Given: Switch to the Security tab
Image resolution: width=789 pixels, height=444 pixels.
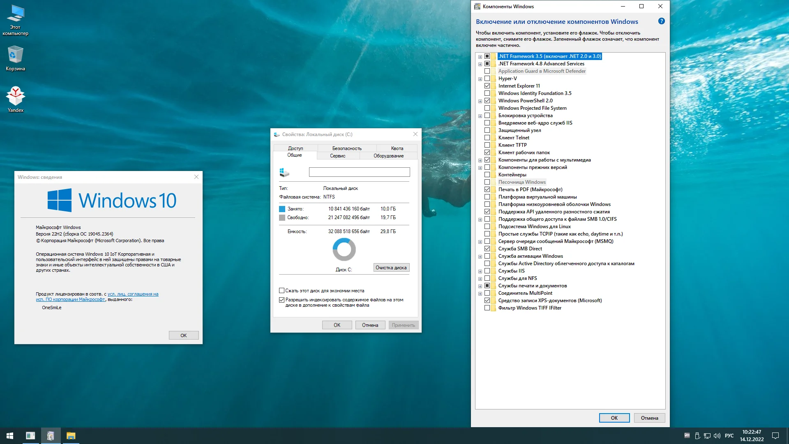Looking at the screenshot, I should point(346,148).
